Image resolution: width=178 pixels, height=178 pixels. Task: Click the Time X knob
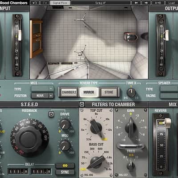[131, 93]
